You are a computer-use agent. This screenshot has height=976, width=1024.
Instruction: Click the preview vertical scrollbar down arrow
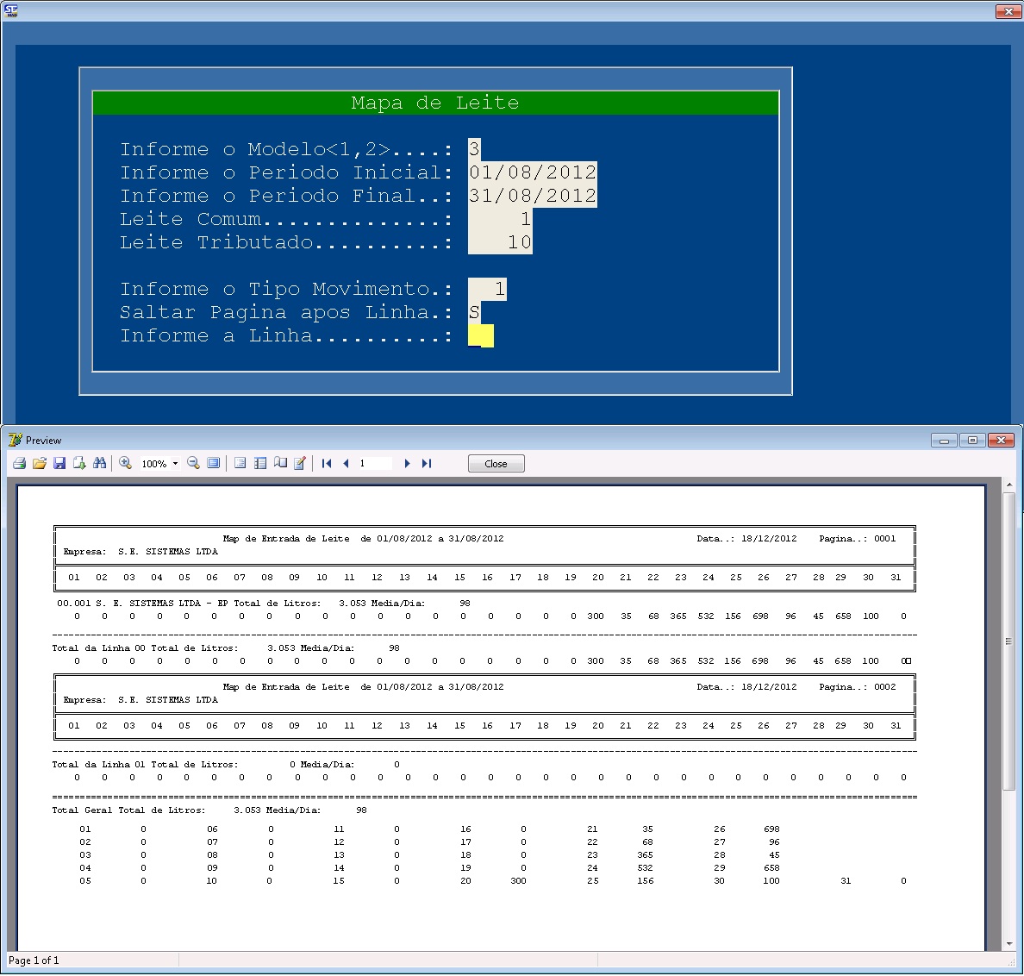pyautogui.click(x=1009, y=943)
